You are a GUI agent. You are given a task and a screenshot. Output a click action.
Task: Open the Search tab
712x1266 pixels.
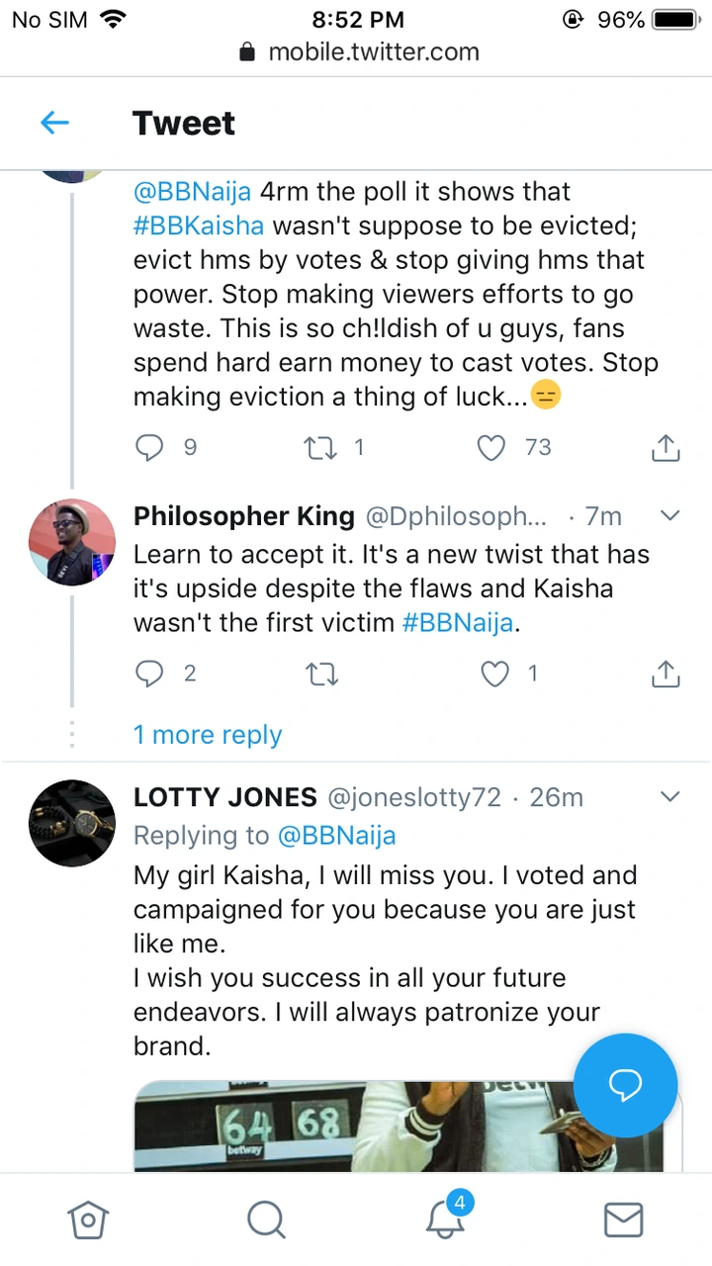(266, 1221)
